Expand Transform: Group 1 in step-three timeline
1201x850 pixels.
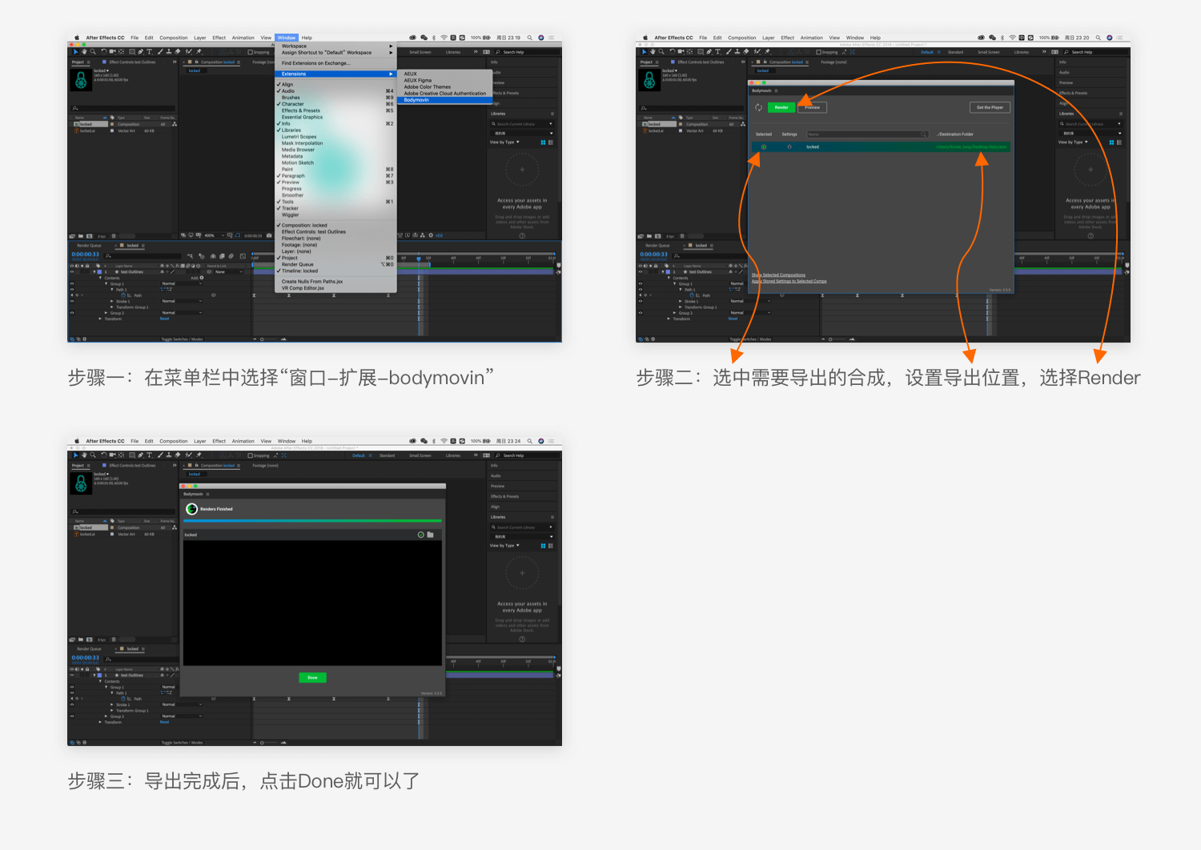pos(111,711)
